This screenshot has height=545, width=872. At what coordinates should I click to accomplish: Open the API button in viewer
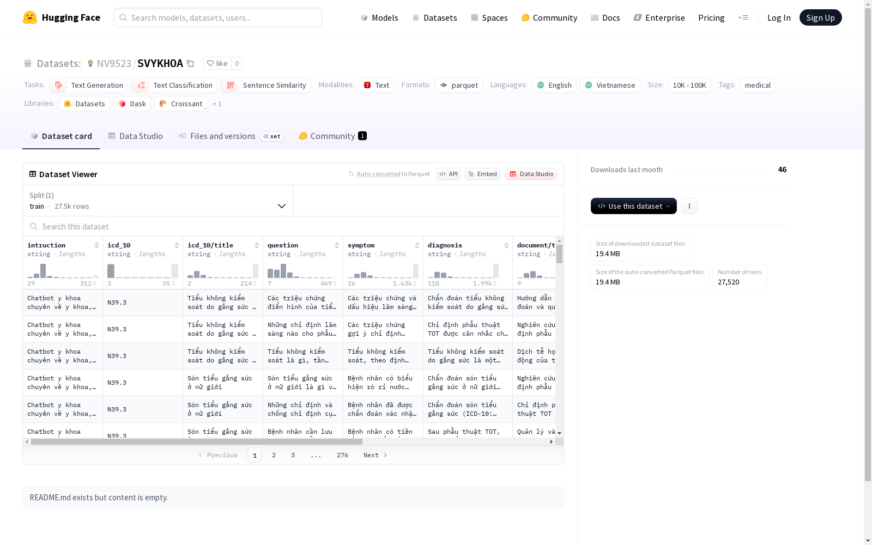449,174
